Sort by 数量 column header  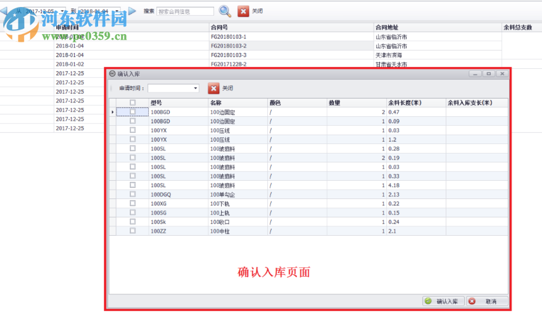[x=356, y=103]
